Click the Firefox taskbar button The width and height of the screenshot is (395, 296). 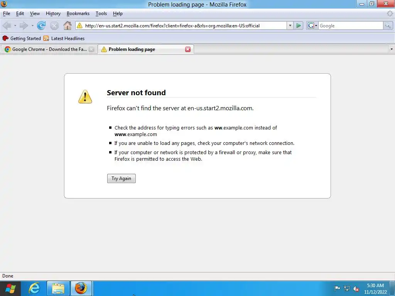click(x=81, y=288)
